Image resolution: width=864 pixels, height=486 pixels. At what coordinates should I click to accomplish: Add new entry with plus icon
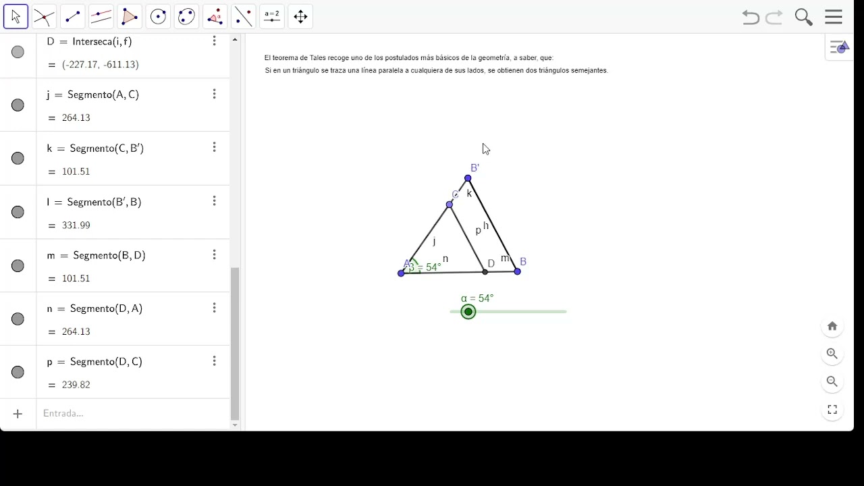click(18, 414)
